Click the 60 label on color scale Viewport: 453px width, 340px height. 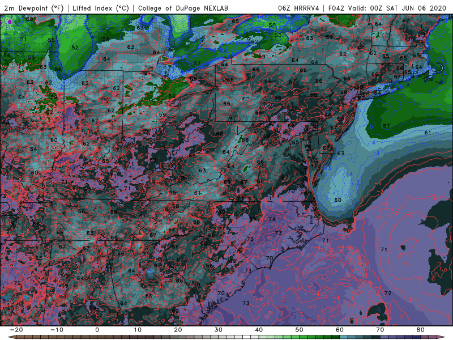[x=340, y=330]
